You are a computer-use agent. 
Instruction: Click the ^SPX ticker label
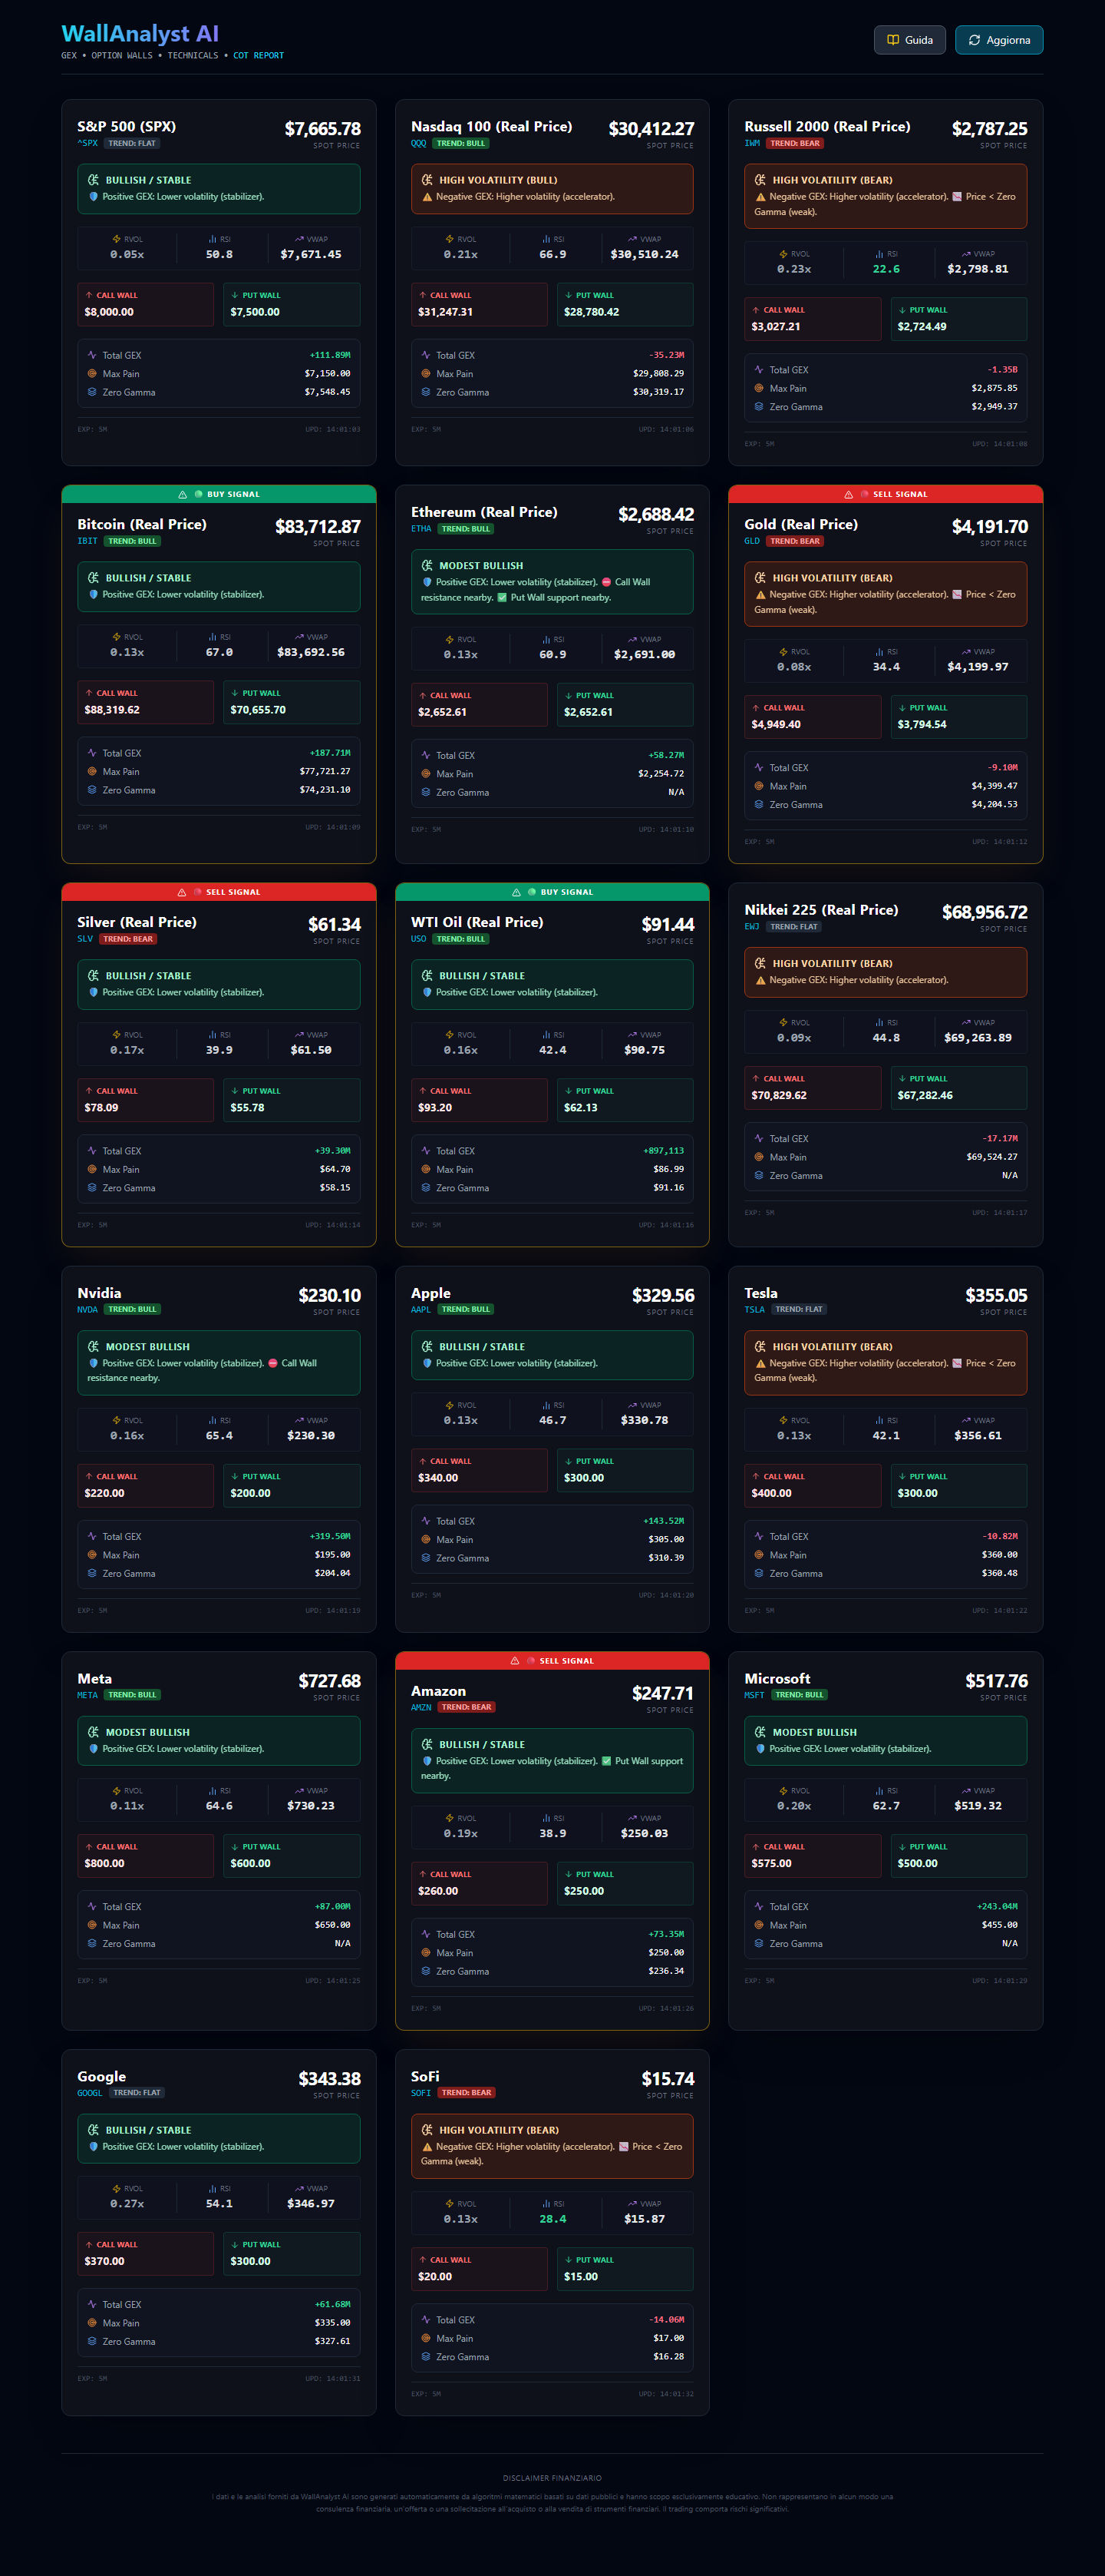[x=88, y=143]
